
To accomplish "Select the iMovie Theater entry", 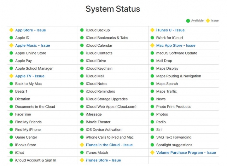I will pos(98,122).
